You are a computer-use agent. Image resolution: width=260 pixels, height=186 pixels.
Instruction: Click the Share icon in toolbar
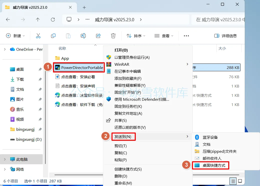[x=98, y=36]
